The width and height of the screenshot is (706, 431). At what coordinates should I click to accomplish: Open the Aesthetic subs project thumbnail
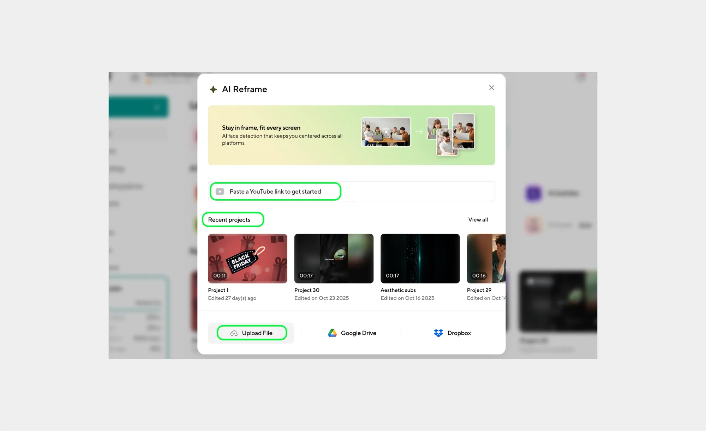420,259
